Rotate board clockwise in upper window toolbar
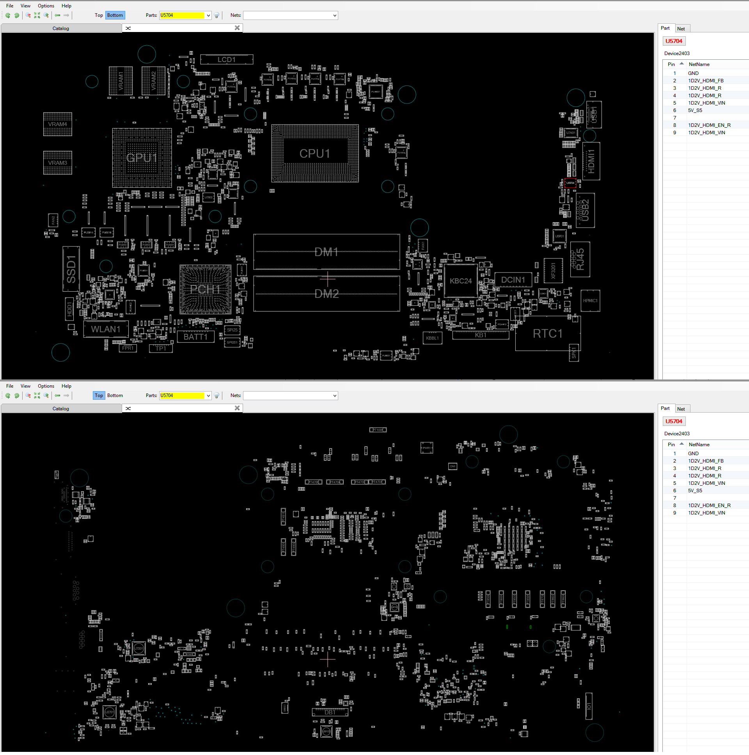Screen dimensions: 749x755 pos(17,15)
